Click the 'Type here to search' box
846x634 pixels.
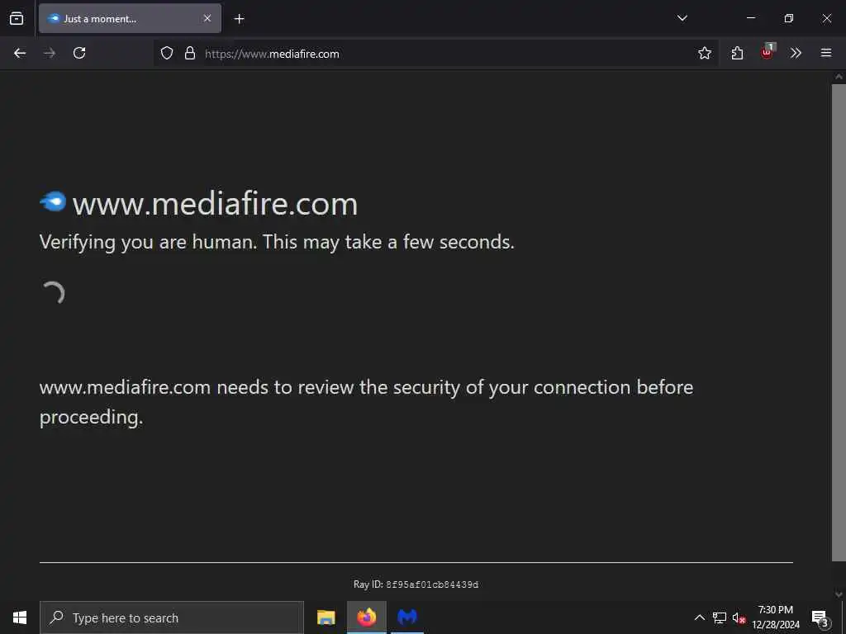[x=172, y=617]
